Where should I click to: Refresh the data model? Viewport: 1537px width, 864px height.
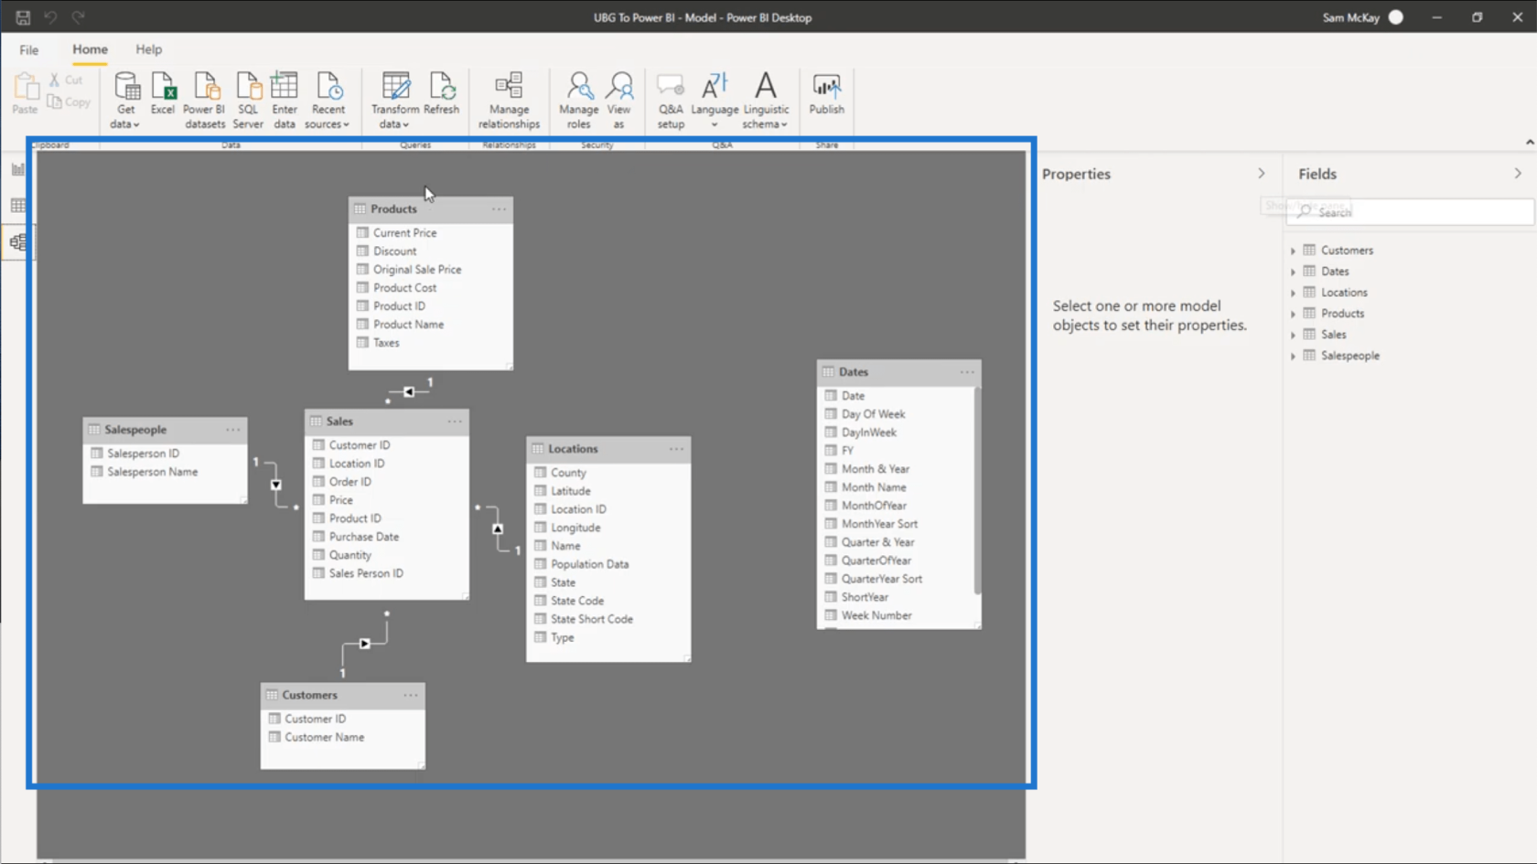point(442,93)
